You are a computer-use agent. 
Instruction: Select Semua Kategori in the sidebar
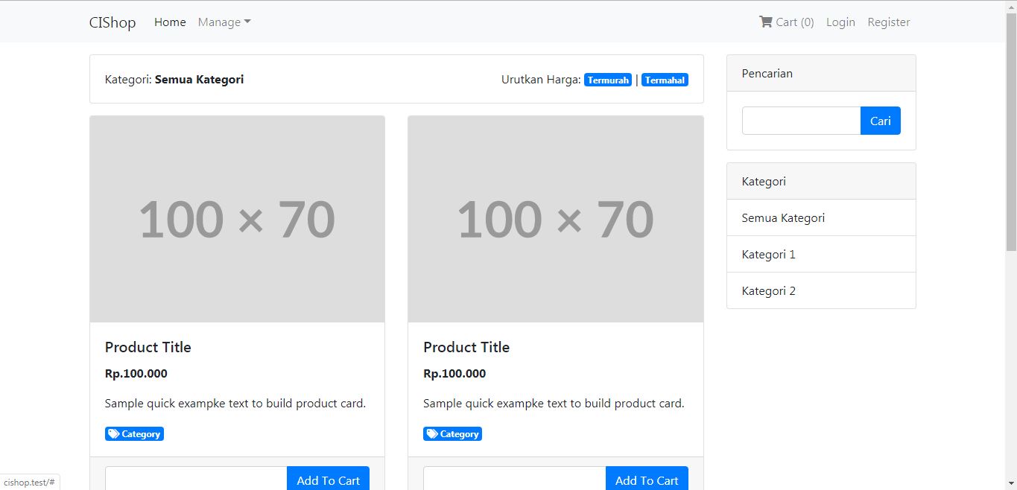pos(783,218)
